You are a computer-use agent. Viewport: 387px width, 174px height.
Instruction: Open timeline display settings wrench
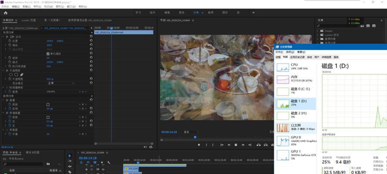point(109,163)
